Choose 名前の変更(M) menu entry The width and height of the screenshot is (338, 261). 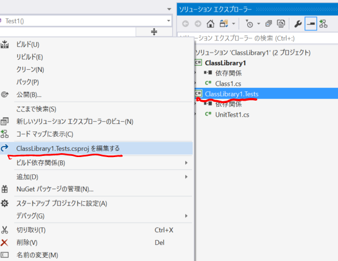37,255
